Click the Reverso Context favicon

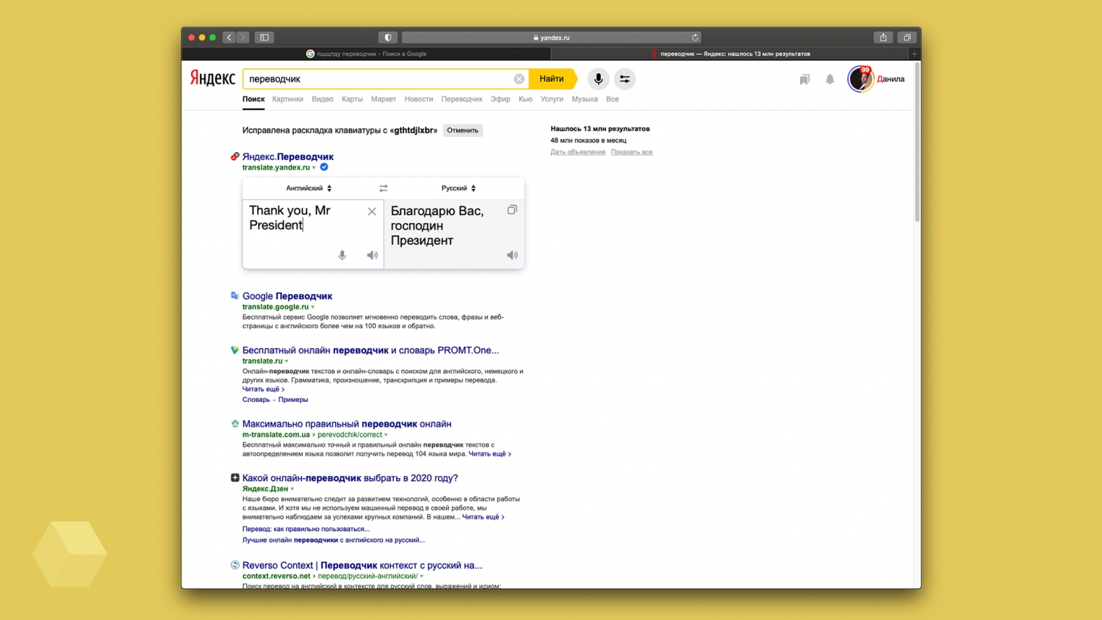tap(235, 565)
